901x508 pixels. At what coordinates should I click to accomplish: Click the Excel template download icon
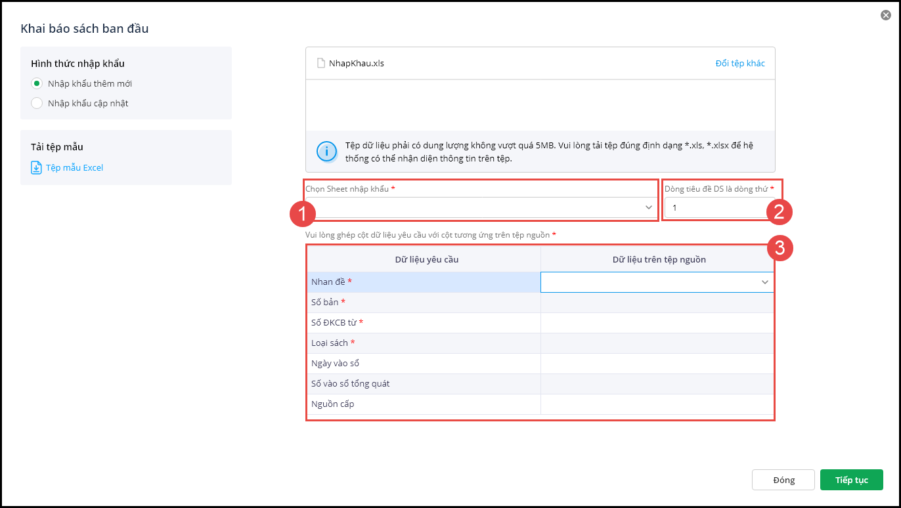(x=37, y=167)
